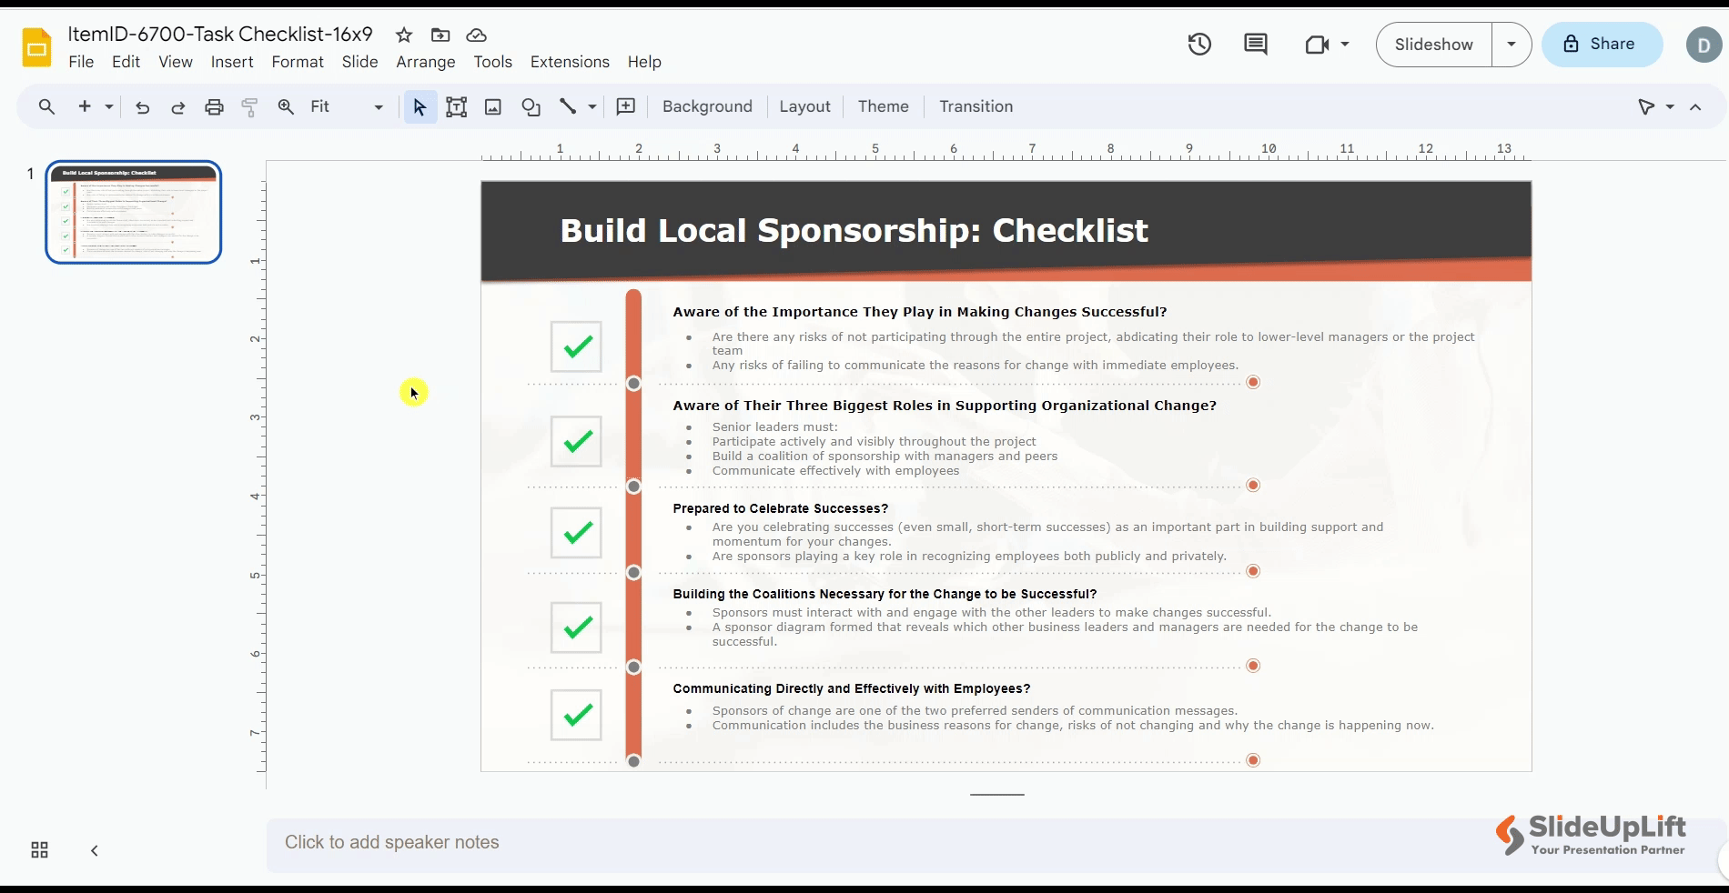Click the Share button
This screenshot has width=1729, height=893.
click(x=1602, y=45)
